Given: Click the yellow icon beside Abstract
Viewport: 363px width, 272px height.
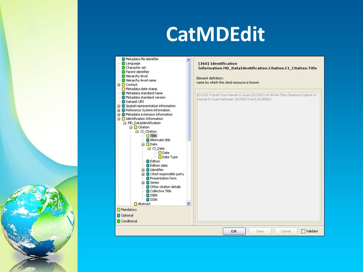Looking at the screenshot, I should 136,204.
